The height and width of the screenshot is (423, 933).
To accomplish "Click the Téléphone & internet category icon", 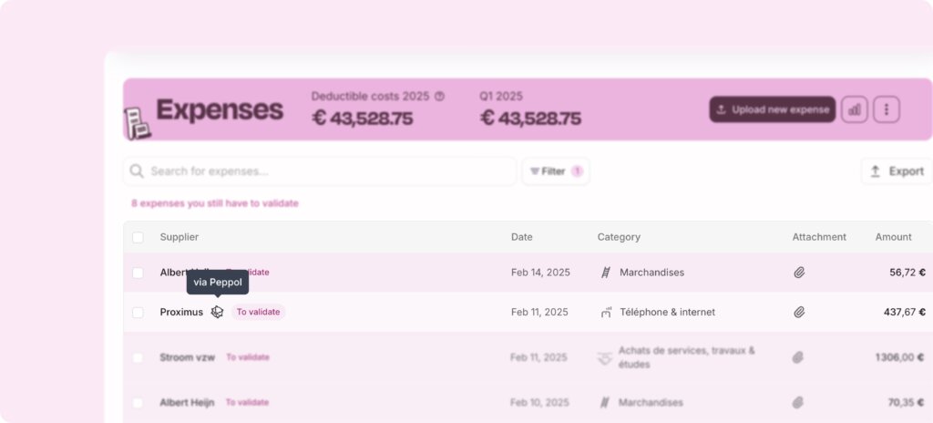I will coord(606,312).
